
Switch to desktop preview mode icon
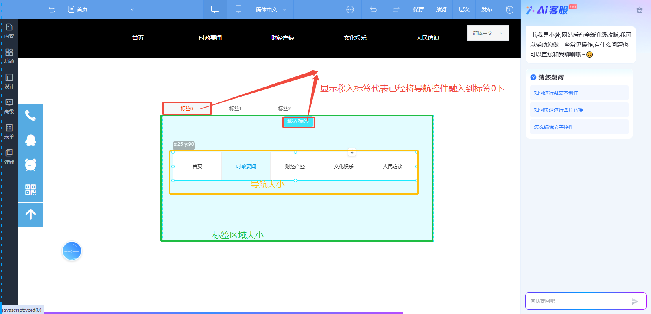pyautogui.click(x=215, y=9)
